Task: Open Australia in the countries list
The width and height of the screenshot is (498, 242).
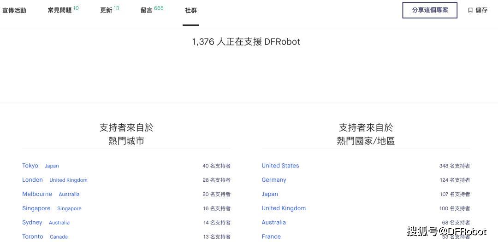Action: pyautogui.click(x=274, y=223)
